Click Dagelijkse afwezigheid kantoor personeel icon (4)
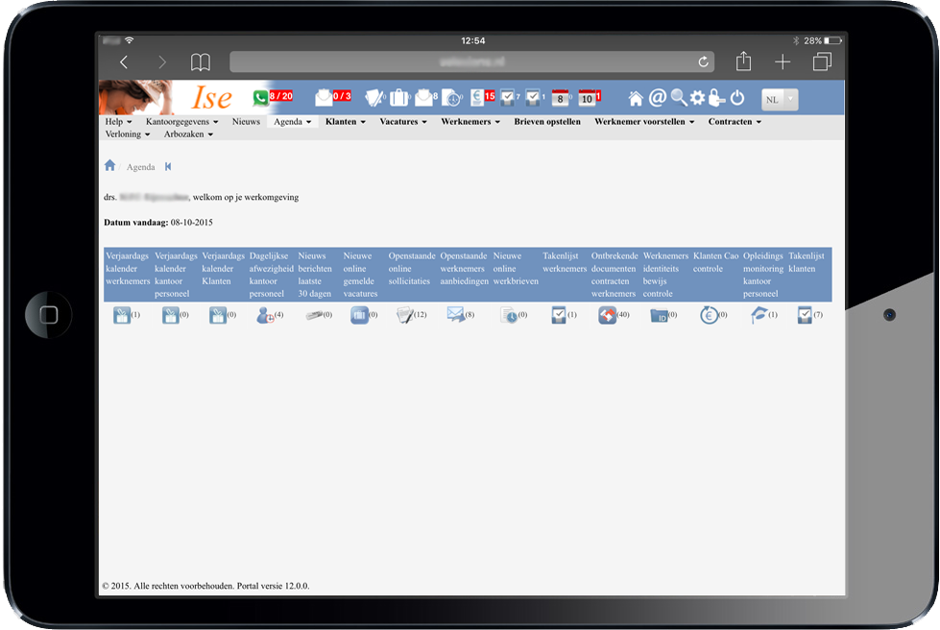This screenshot has height=630, width=940. (x=265, y=315)
